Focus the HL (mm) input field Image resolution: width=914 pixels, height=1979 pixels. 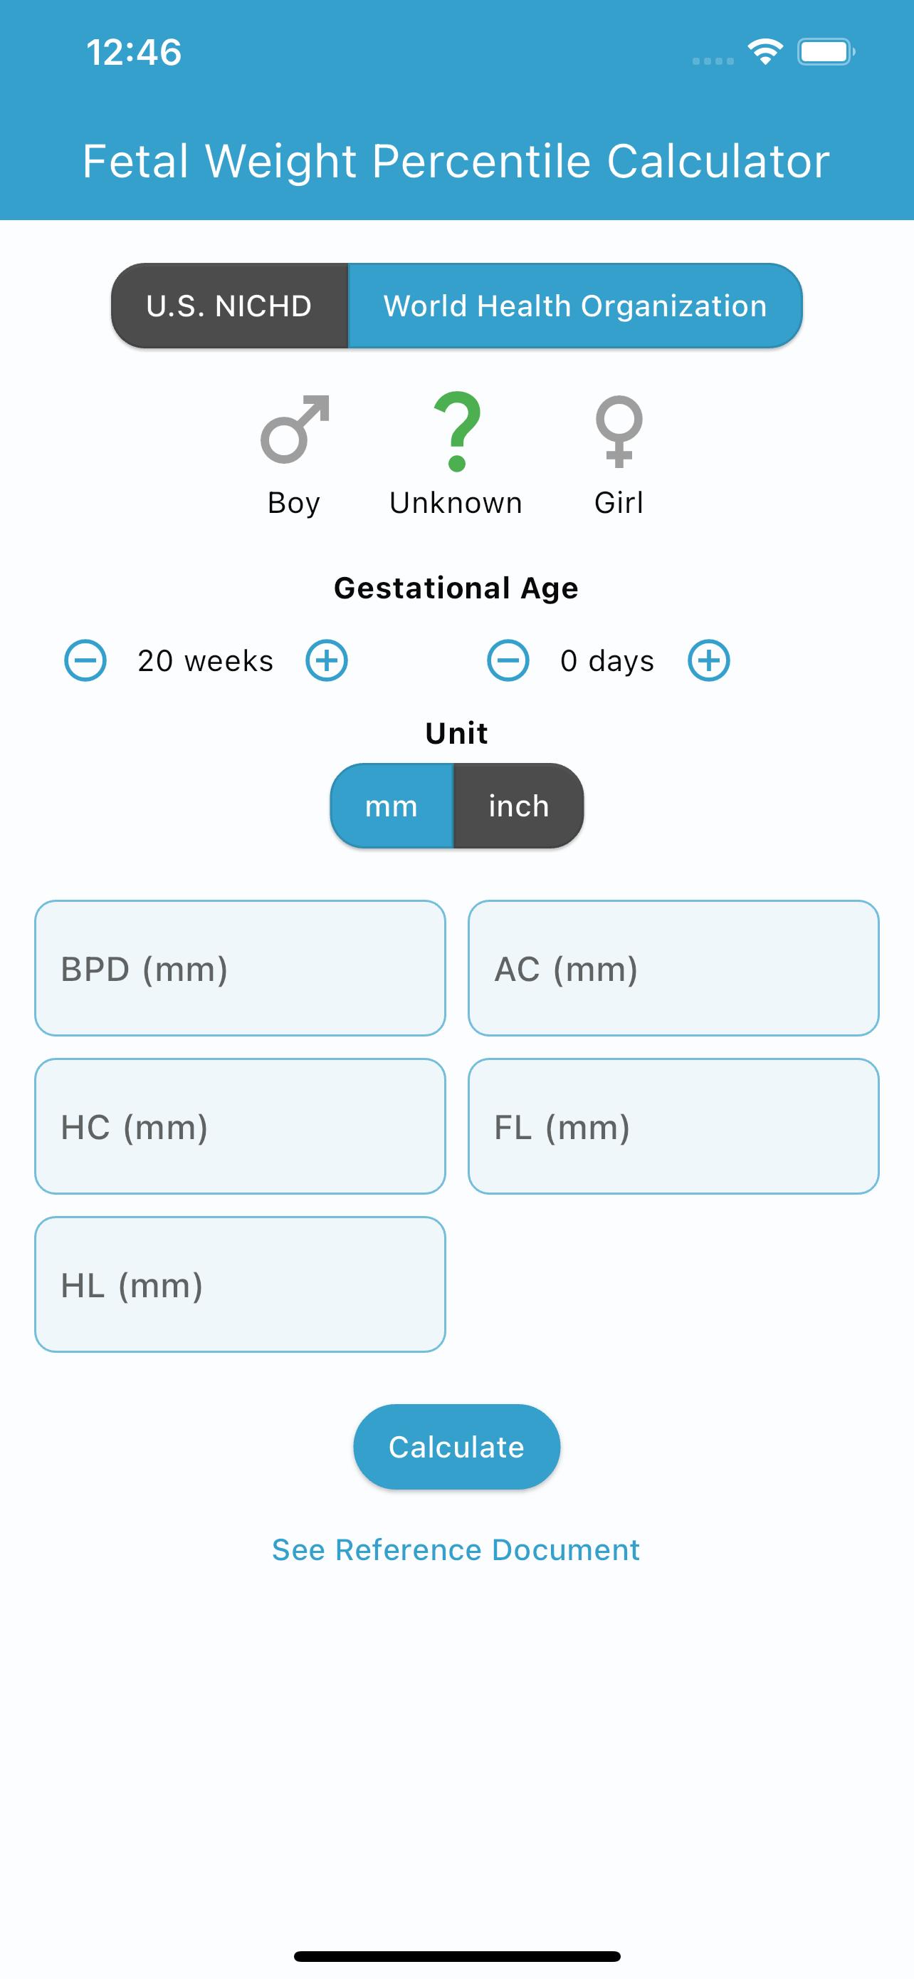point(240,1284)
